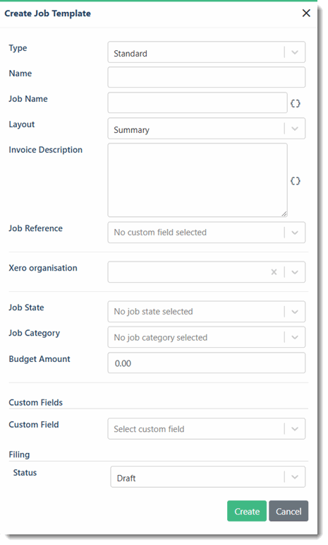Click inside the Invoice Description text area
This screenshot has width=328, height=545.
point(198,180)
